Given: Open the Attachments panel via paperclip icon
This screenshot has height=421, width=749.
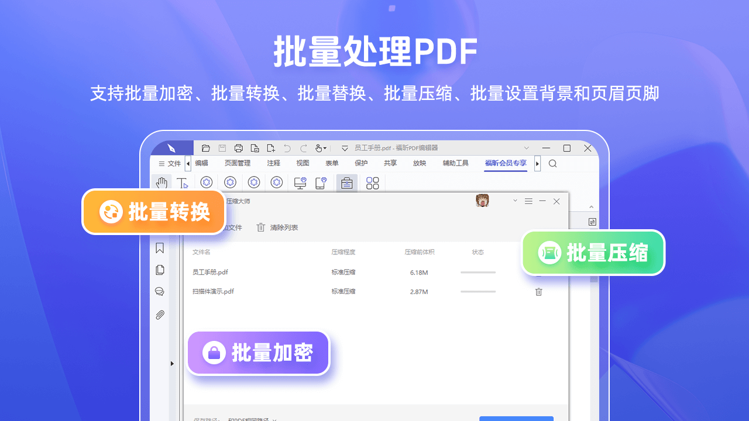Looking at the screenshot, I should coord(159,315).
